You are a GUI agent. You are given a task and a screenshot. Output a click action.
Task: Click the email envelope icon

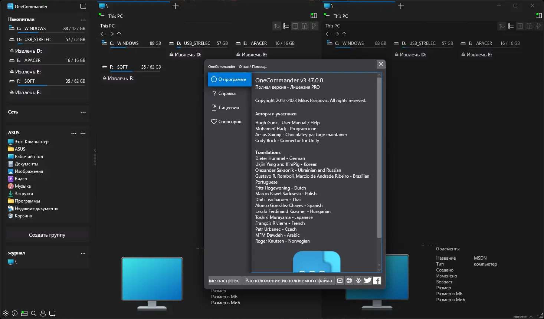(340, 280)
